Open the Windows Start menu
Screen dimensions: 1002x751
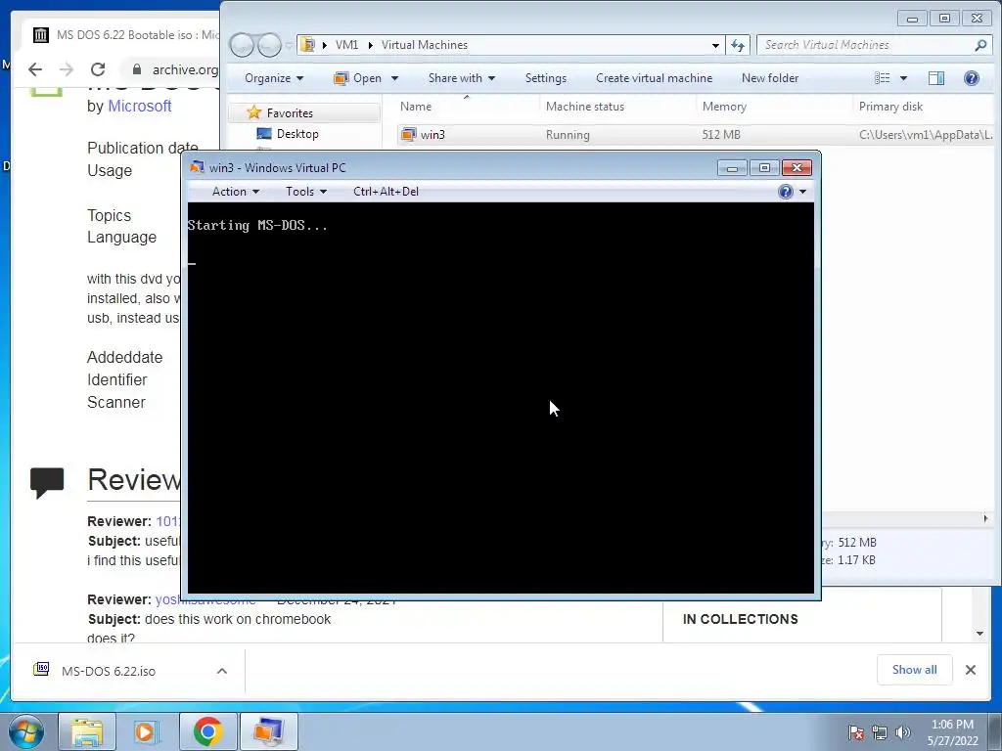tap(26, 731)
